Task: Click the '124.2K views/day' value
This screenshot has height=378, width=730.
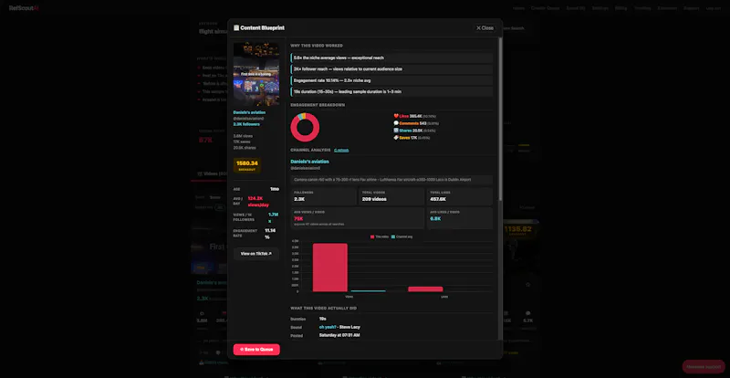Action: [x=258, y=202]
